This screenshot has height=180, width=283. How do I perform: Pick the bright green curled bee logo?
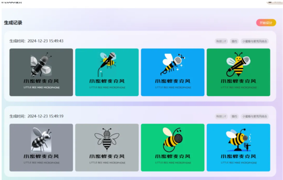[x=173, y=147]
